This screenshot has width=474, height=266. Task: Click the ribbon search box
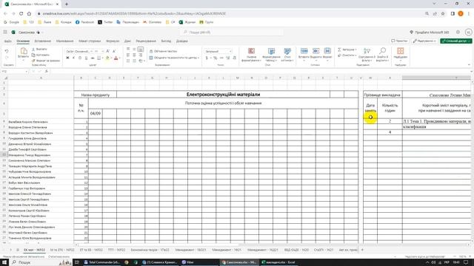point(232,32)
